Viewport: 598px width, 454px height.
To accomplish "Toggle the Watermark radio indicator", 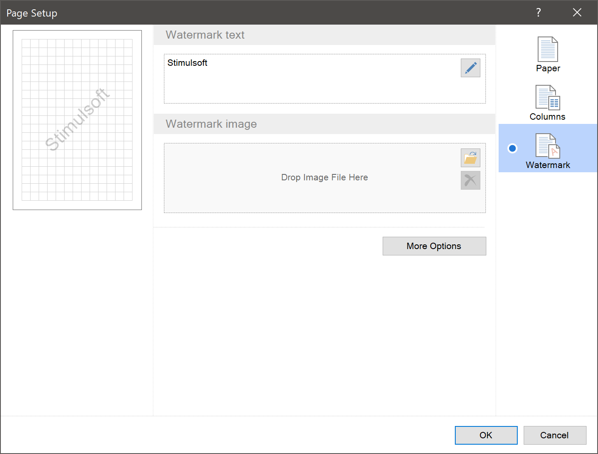I will tap(513, 148).
